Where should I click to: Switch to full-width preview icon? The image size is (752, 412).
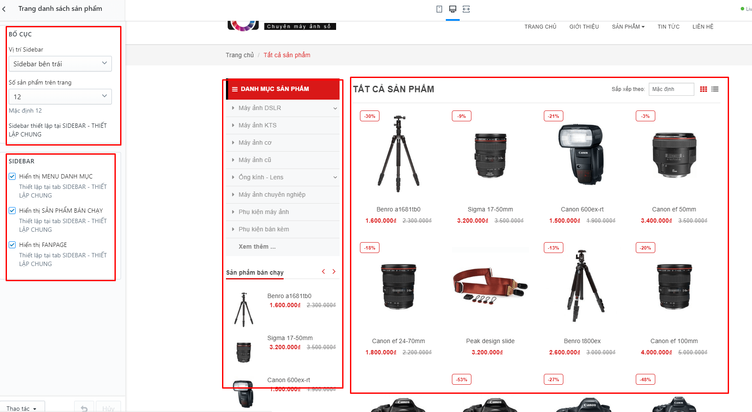pyautogui.click(x=466, y=9)
